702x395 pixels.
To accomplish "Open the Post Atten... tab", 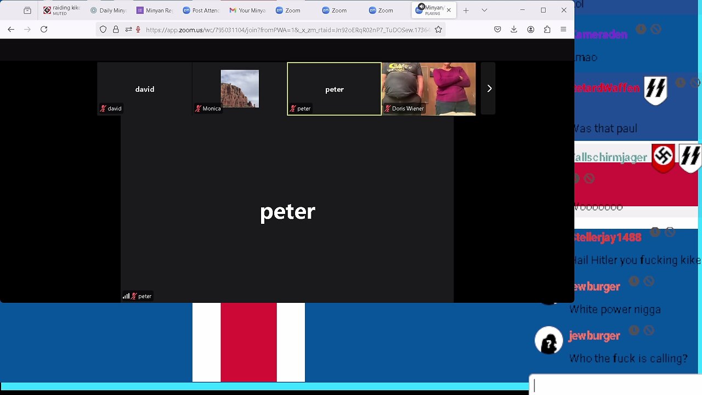I will pos(201,10).
